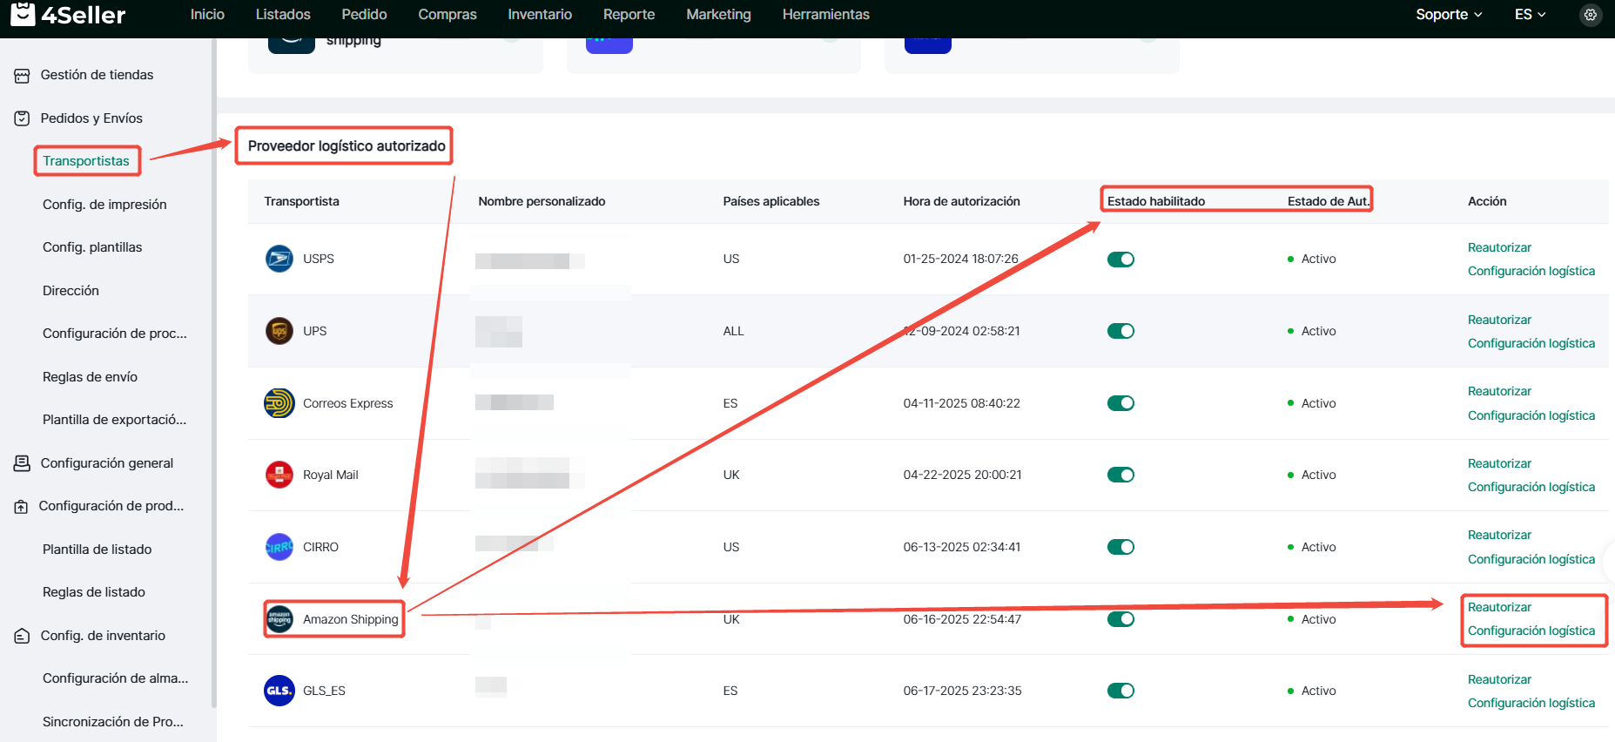Click the CIRRO carrier logo
This screenshot has width=1615, height=742.
point(279,547)
